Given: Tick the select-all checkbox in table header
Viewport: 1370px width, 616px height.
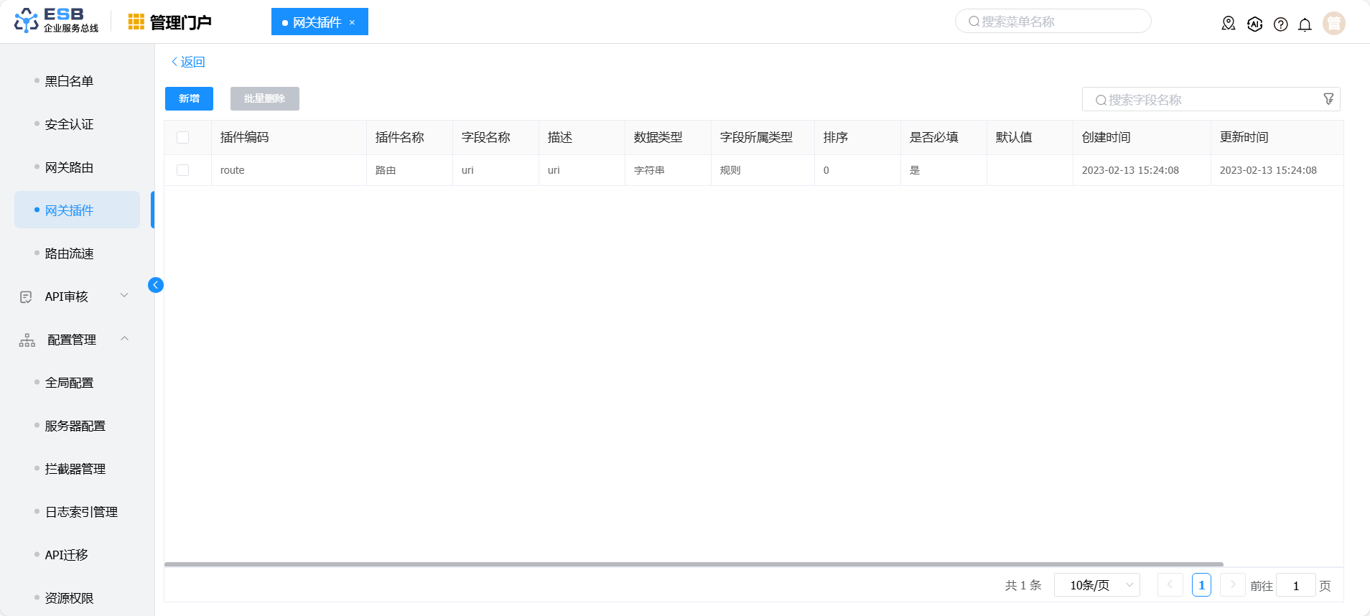Looking at the screenshot, I should [x=183, y=138].
